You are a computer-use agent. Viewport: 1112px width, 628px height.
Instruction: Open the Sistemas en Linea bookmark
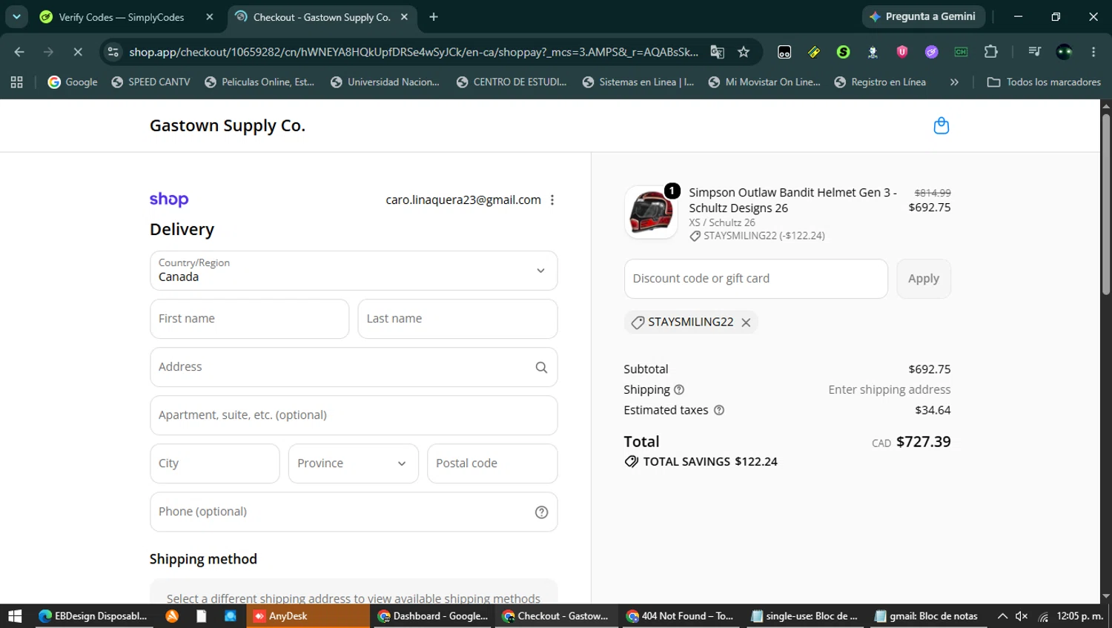point(638,82)
